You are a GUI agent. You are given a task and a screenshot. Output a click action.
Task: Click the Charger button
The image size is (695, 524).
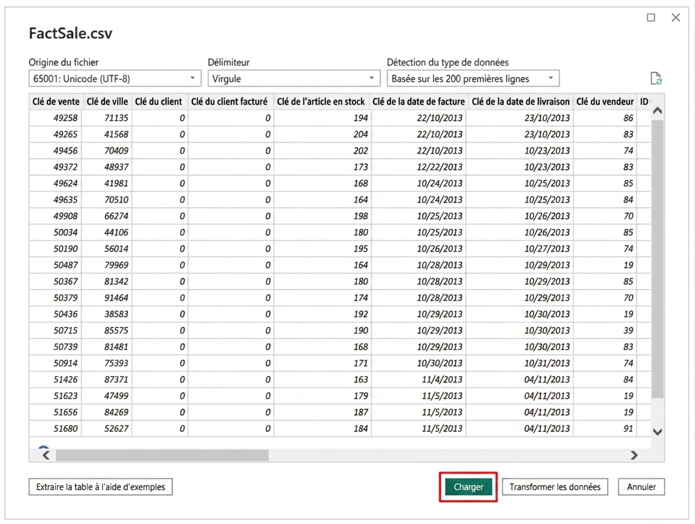[468, 487]
